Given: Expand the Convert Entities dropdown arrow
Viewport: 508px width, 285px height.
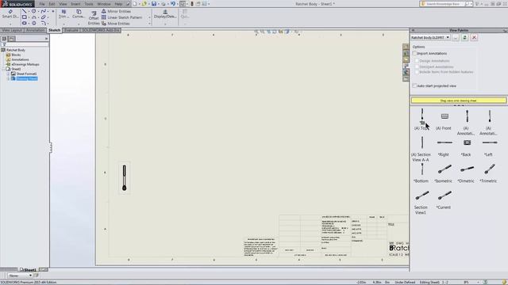Looking at the screenshot, I should coord(79,24).
